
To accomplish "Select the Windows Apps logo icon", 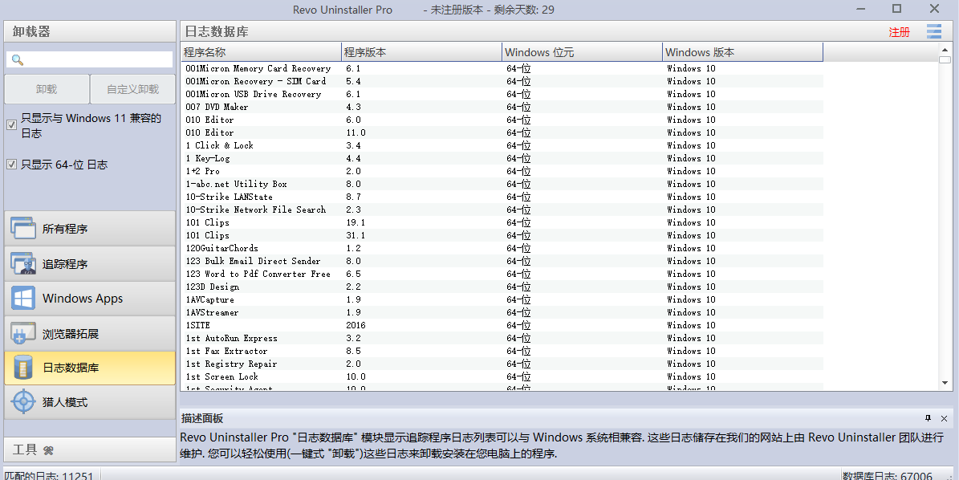I will coord(23,299).
